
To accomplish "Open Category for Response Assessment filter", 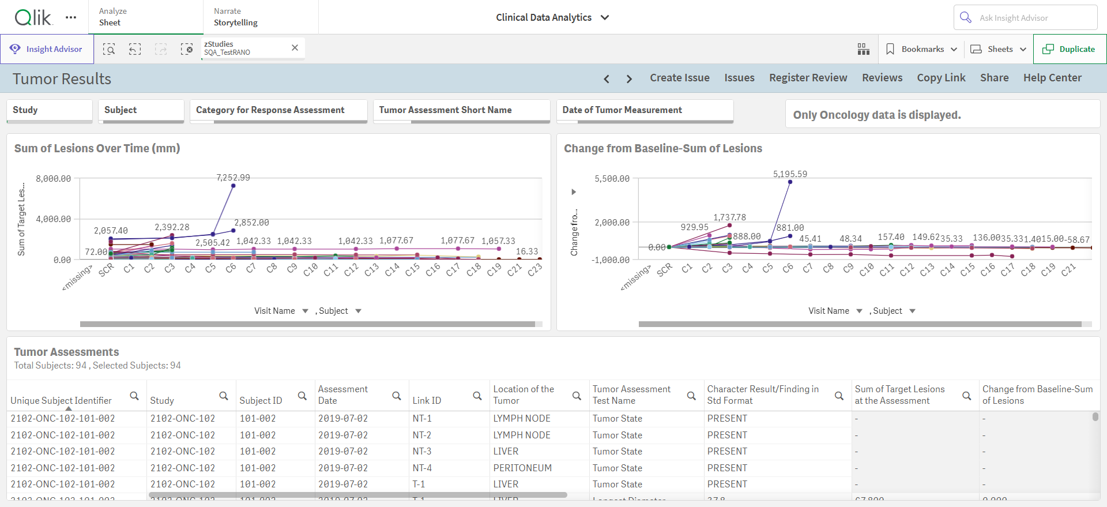I will 278,111.
